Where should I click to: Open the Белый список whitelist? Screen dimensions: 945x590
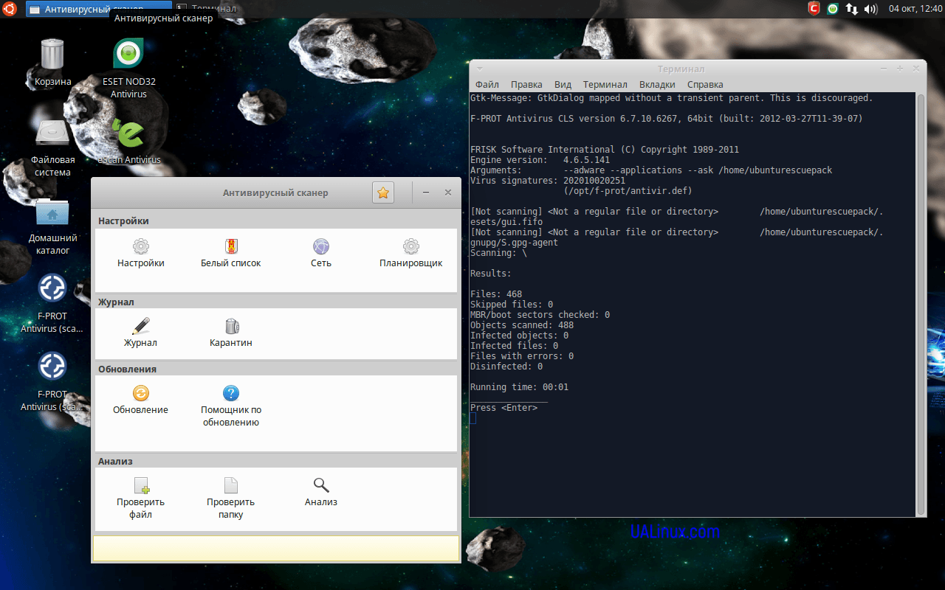231,253
